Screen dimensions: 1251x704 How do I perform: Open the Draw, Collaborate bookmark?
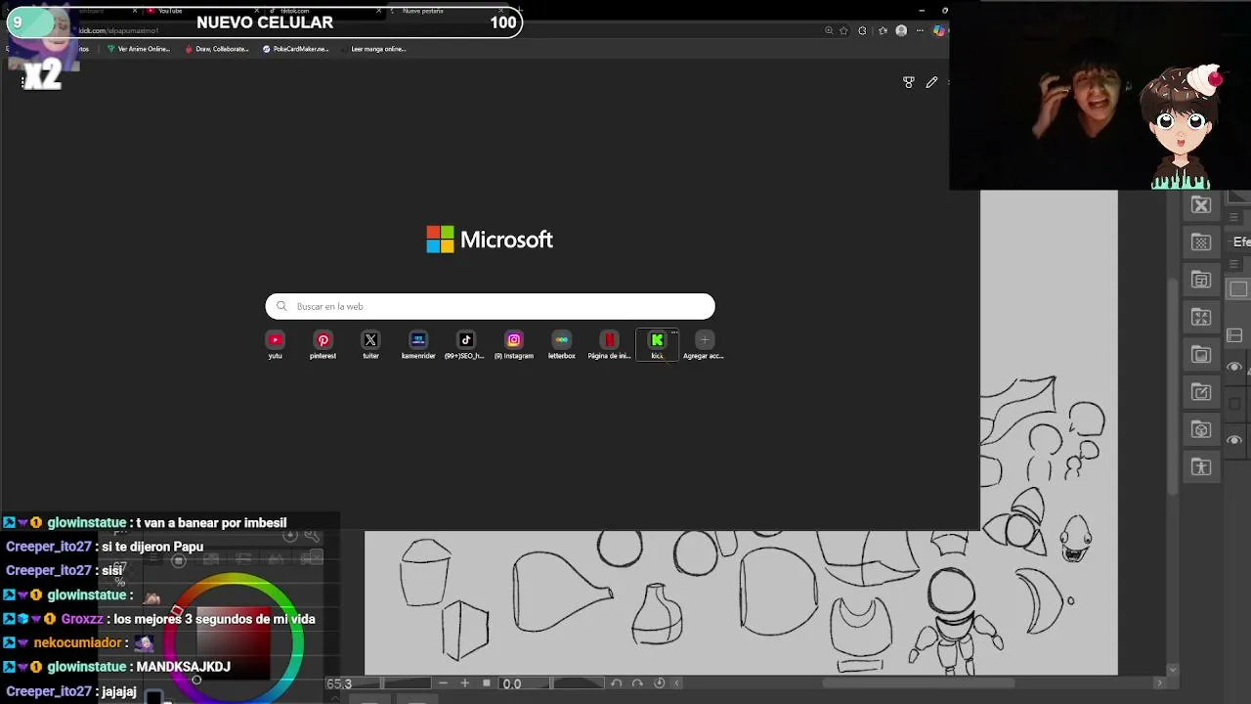pyautogui.click(x=216, y=49)
